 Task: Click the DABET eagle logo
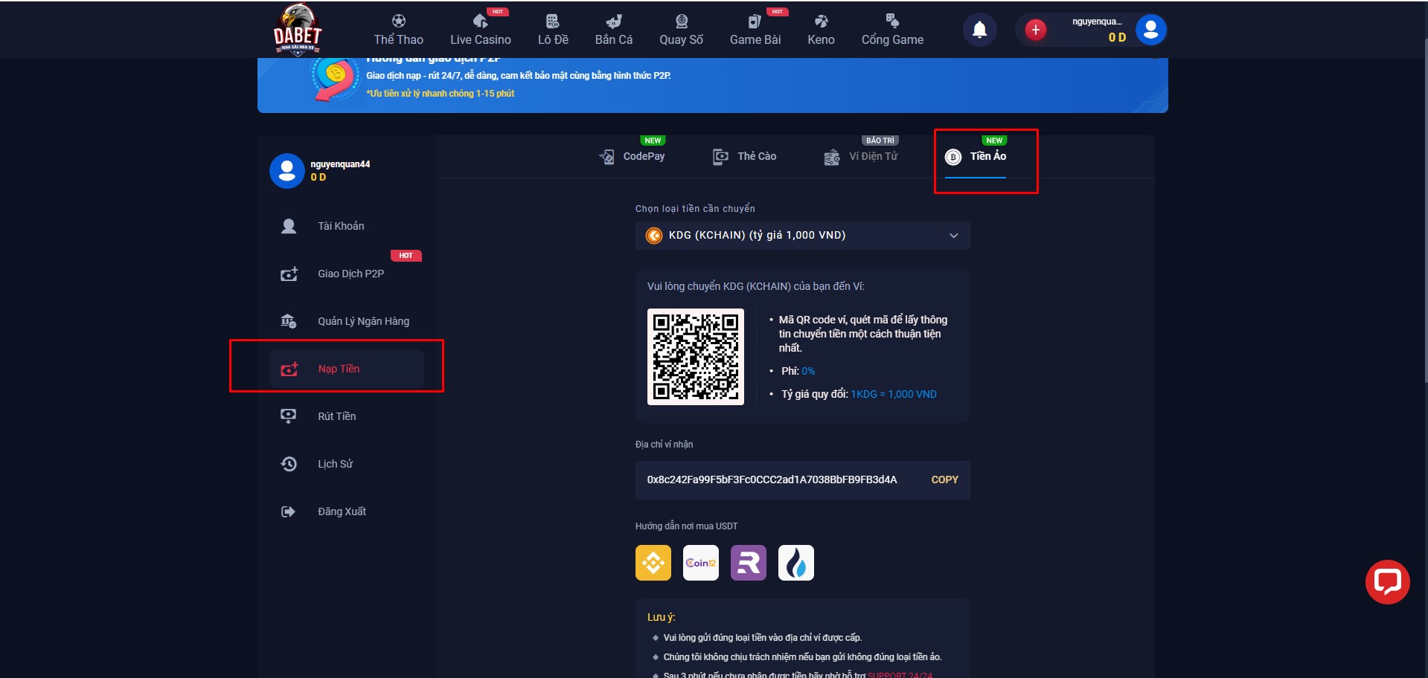point(298,29)
